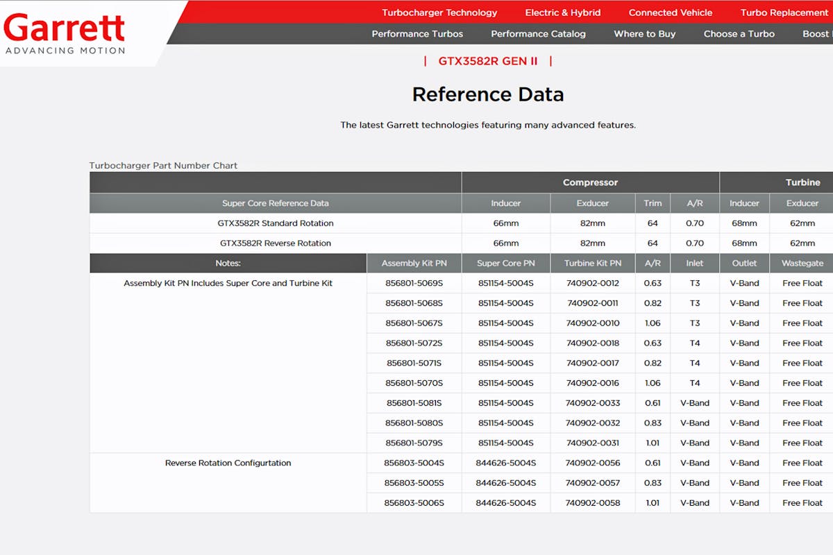
Task: Click the Assembly Kit PN column header
Action: tap(414, 263)
